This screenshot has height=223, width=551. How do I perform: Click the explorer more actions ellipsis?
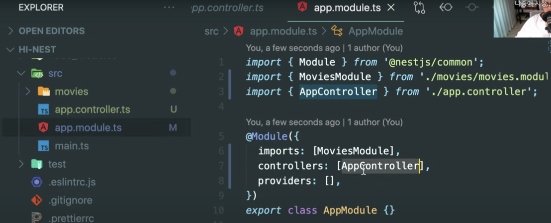(170, 7)
